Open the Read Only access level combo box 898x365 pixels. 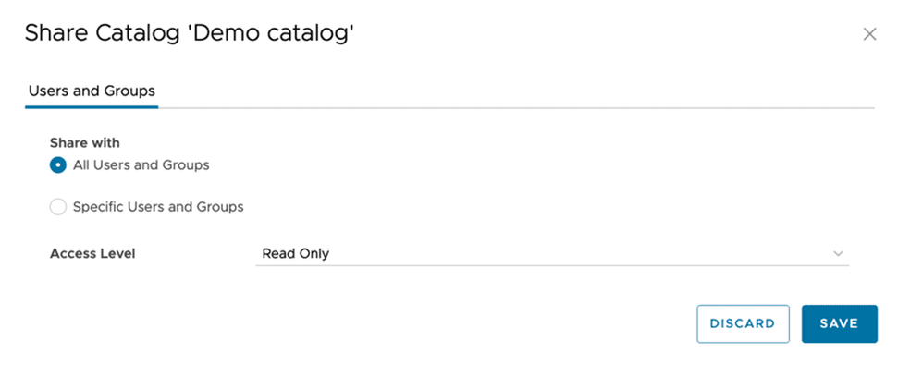pyautogui.click(x=552, y=253)
